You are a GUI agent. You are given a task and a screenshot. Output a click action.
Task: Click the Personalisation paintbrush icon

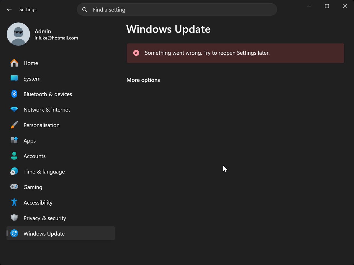[x=14, y=125]
